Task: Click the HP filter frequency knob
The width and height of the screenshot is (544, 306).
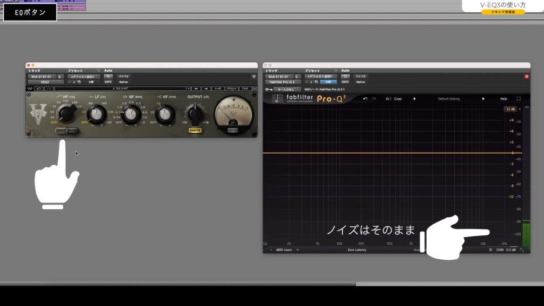Action: [x=66, y=114]
